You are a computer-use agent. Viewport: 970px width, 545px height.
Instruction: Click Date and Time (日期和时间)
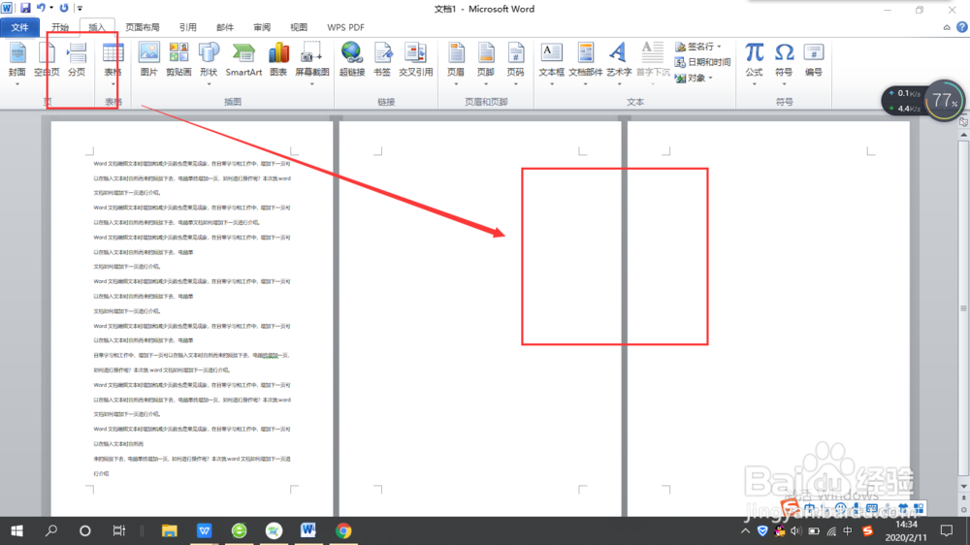[702, 62]
